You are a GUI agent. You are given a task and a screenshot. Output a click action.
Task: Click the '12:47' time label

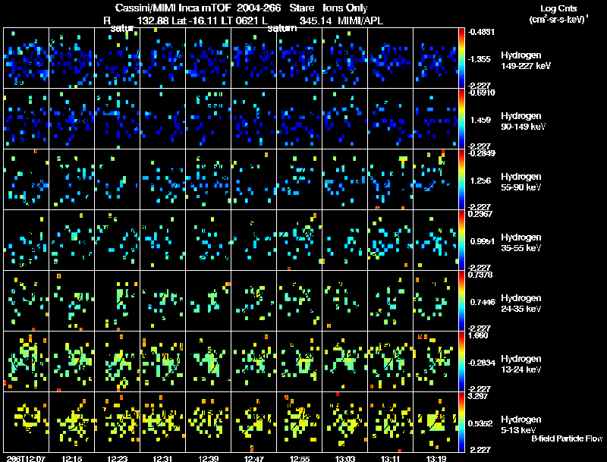pos(254,458)
